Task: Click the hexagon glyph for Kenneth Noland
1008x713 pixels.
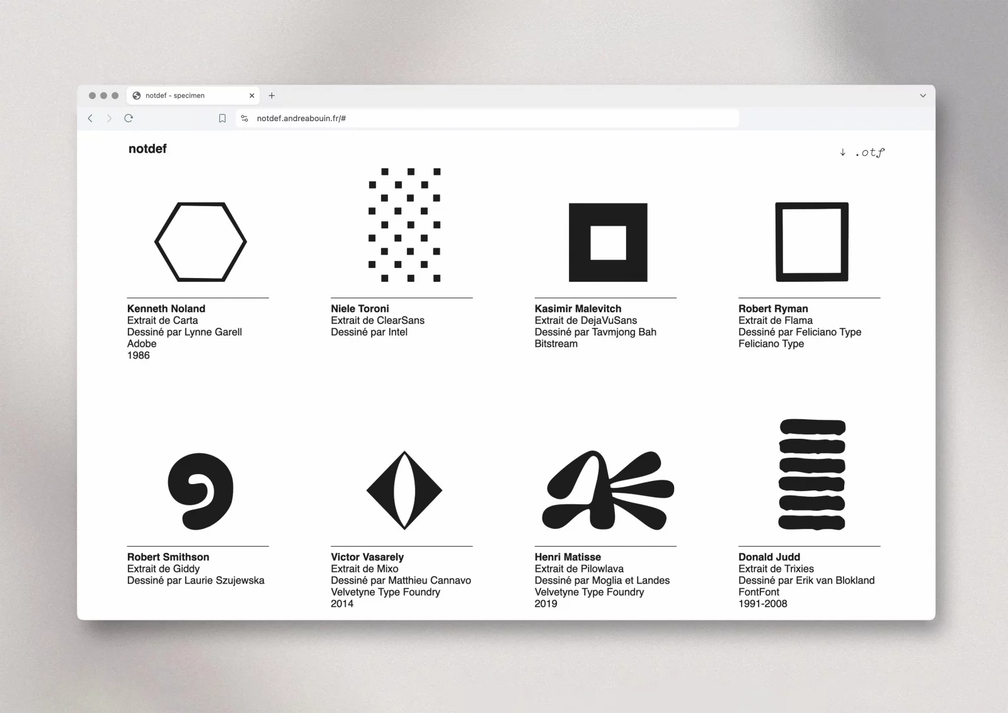Action: (200, 242)
